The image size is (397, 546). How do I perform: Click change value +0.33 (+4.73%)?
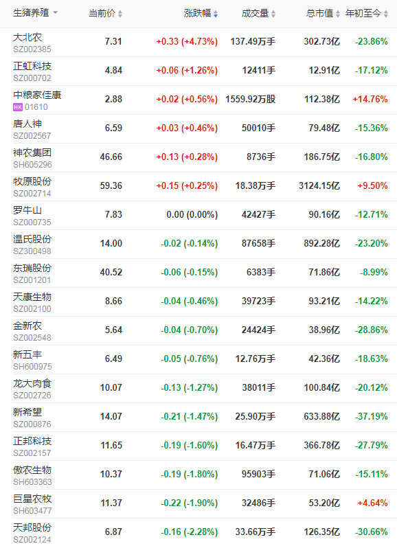pyautogui.click(x=187, y=42)
